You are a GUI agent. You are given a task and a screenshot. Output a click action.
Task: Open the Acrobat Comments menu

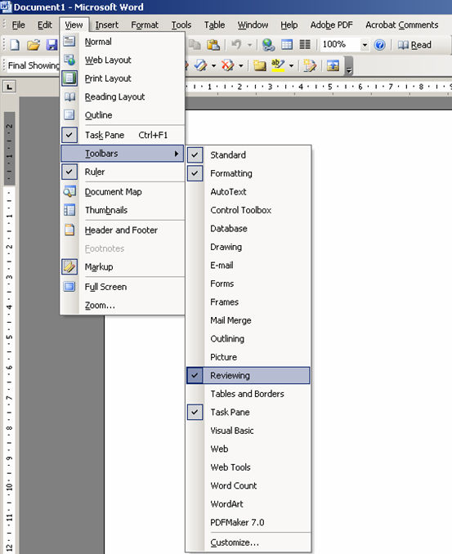click(x=401, y=25)
